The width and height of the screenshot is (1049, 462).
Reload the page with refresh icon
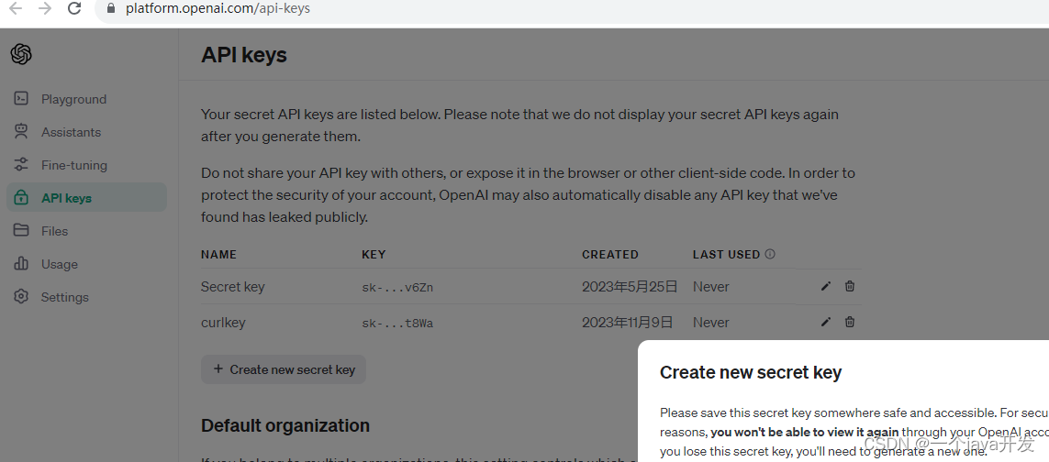(75, 8)
